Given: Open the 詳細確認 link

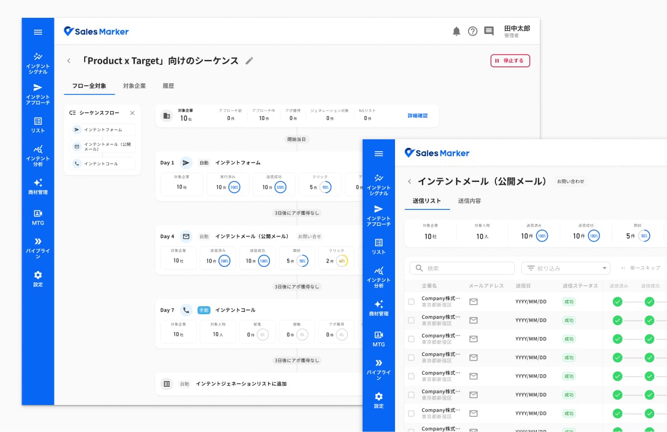Looking at the screenshot, I should pos(418,116).
